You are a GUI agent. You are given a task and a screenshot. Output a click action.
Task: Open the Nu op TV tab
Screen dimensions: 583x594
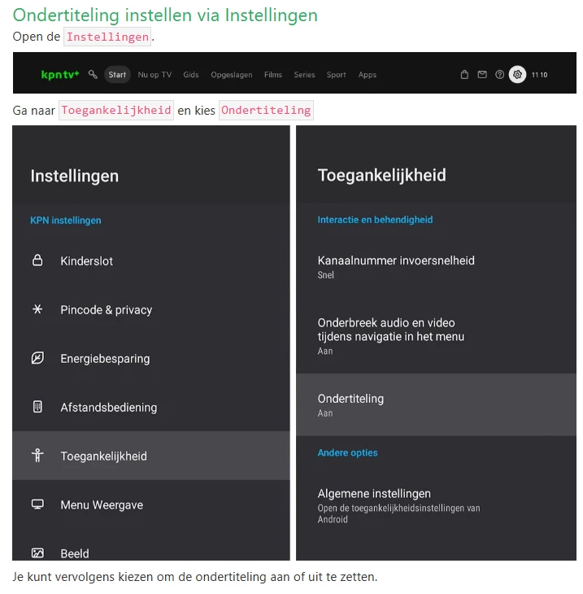[x=154, y=75]
